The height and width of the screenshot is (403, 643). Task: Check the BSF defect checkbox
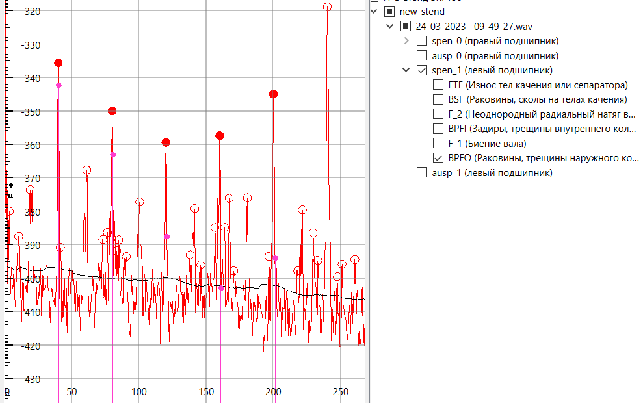(438, 99)
